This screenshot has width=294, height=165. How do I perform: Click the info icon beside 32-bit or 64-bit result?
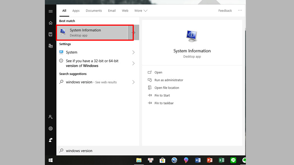click(x=61, y=60)
